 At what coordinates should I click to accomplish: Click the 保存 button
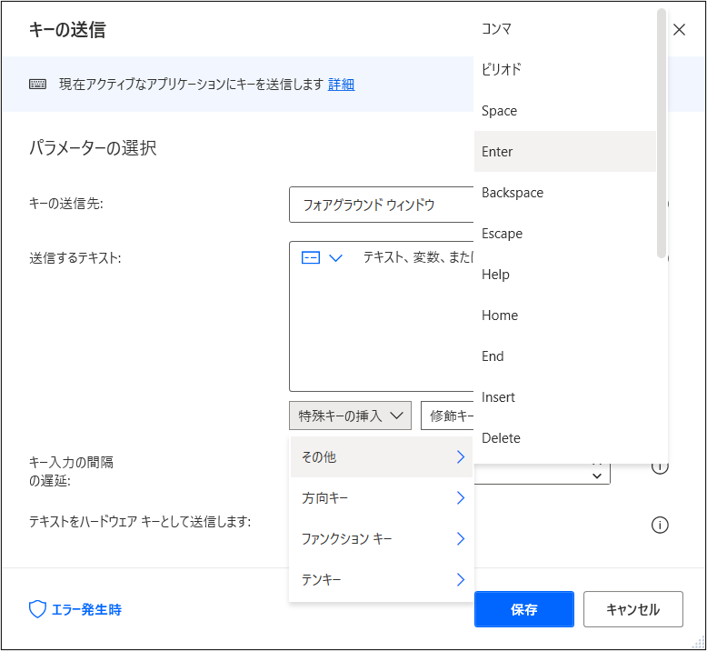(524, 609)
